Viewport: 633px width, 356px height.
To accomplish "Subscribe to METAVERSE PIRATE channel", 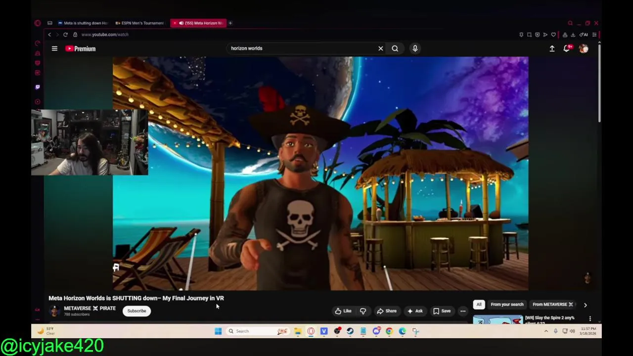I will (x=136, y=311).
